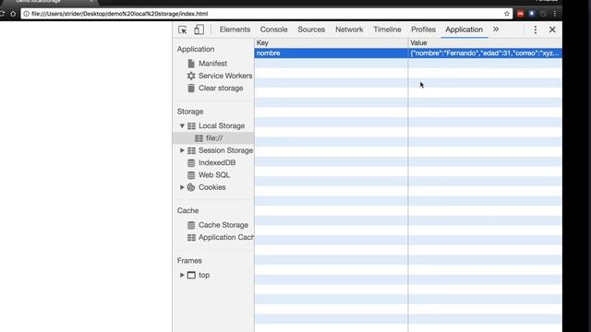Collapse the Local Storage tree node

pos(182,125)
